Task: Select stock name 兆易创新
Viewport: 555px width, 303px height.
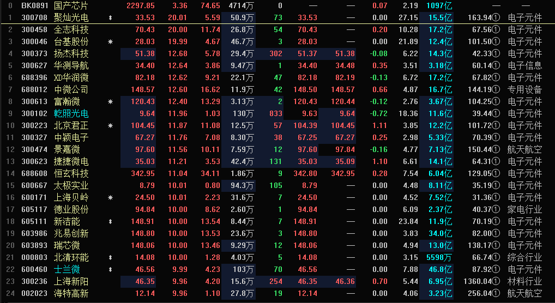Action: point(71,234)
